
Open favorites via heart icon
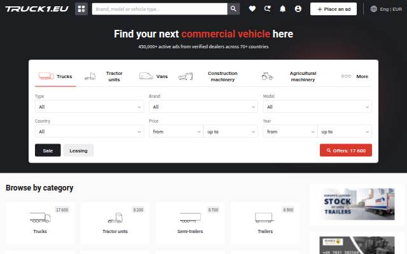pyautogui.click(x=252, y=9)
